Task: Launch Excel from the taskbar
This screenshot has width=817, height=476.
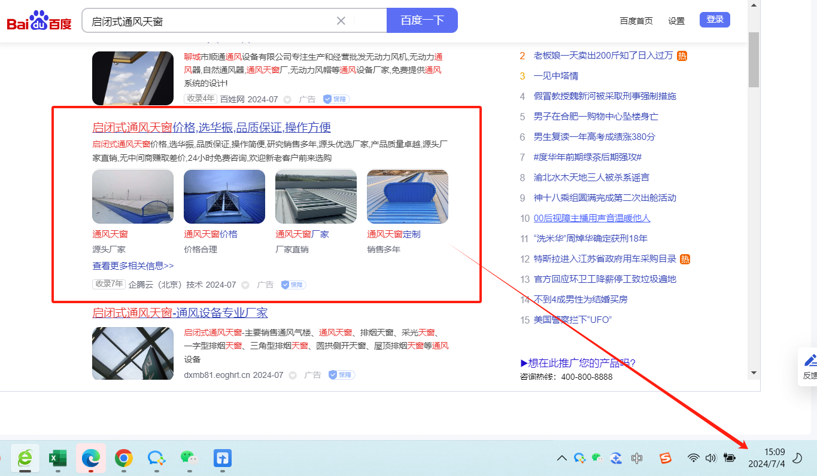Action: [x=57, y=458]
